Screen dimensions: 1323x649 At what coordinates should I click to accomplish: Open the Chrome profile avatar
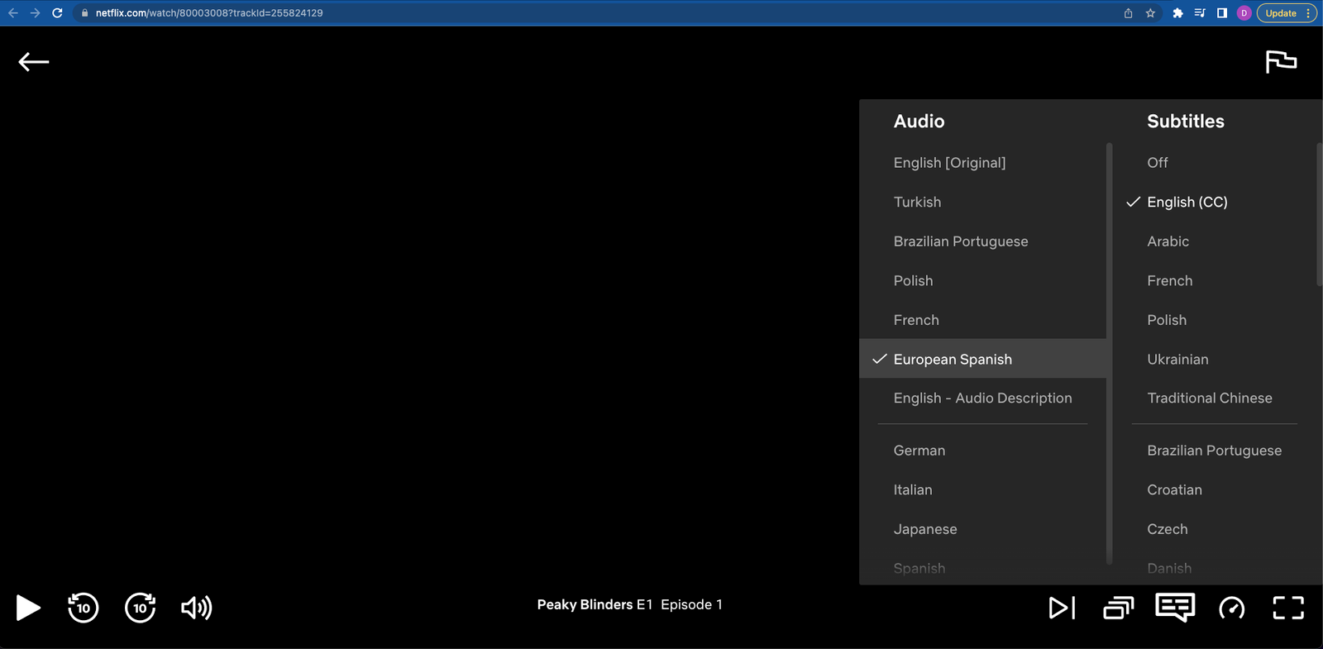pyautogui.click(x=1244, y=13)
